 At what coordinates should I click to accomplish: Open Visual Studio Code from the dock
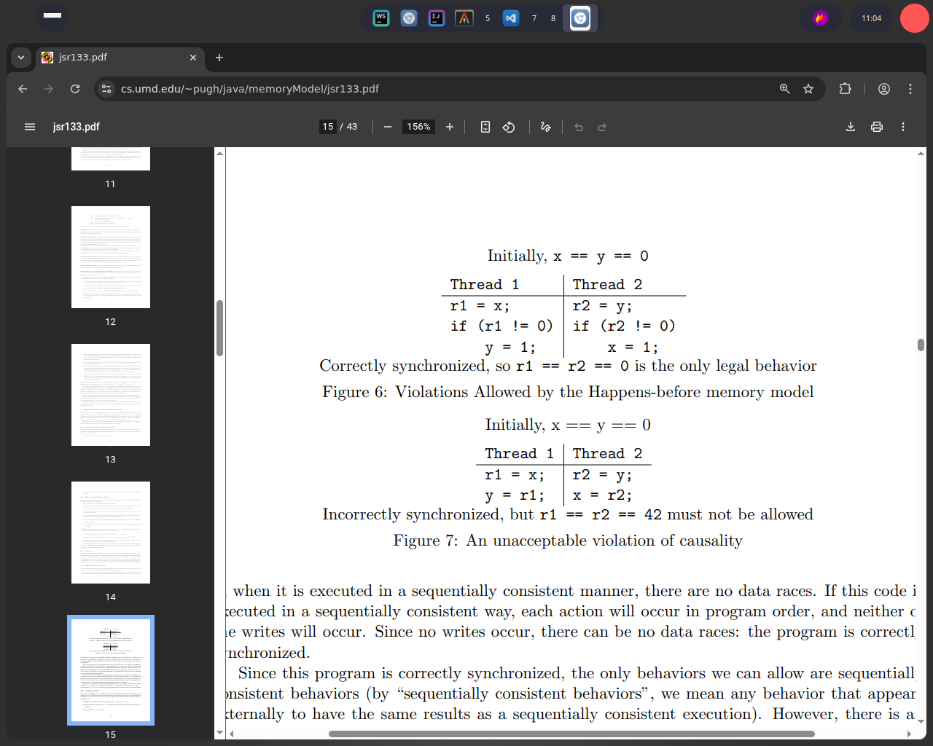pyautogui.click(x=511, y=18)
